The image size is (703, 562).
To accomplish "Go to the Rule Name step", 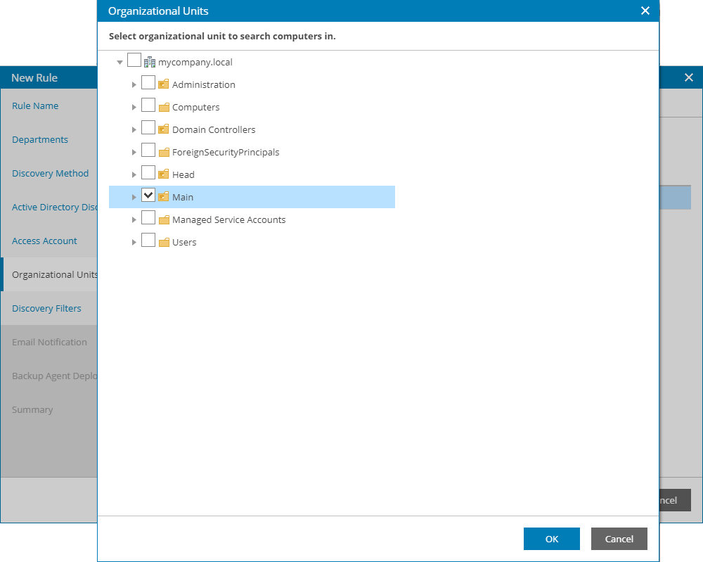I will point(35,106).
